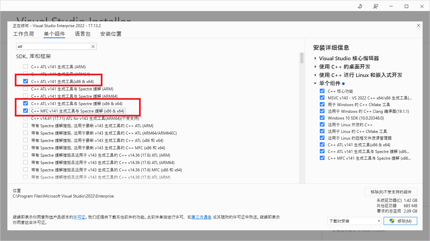This screenshot has height=241, width=430.
Task: Open the 第三方通告 link
Action: (202, 217)
